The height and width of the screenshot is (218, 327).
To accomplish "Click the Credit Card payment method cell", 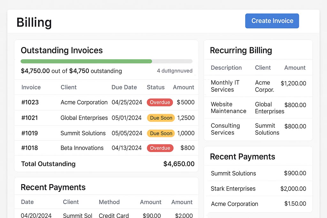I will pyautogui.click(x=114, y=215).
